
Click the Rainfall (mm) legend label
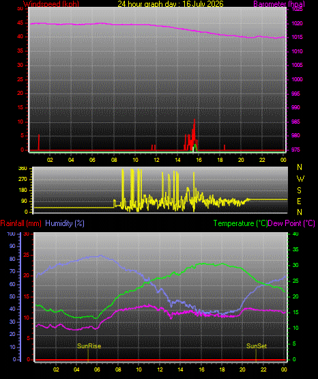coord(20,223)
